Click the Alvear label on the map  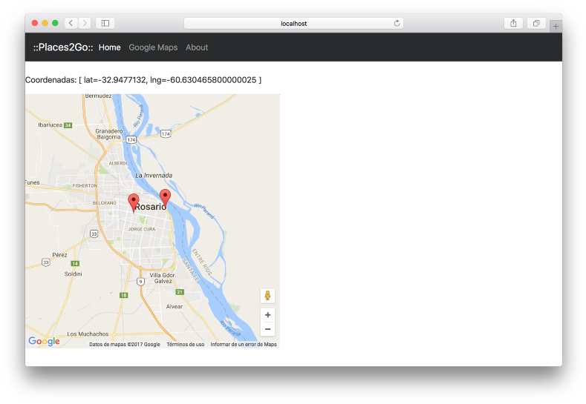(x=174, y=307)
